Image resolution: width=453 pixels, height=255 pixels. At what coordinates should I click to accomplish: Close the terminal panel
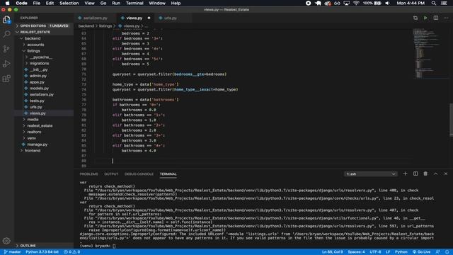pyautogui.click(x=446, y=174)
